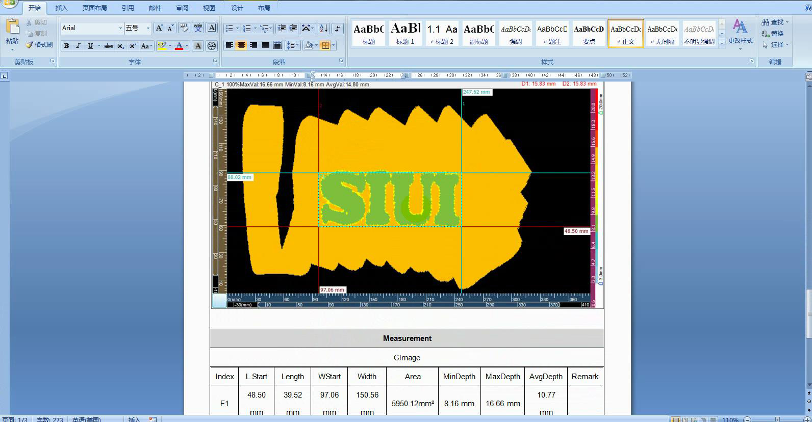This screenshot has height=422, width=812.
Task: Align text right
Action: pyautogui.click(x=253, y=45)
